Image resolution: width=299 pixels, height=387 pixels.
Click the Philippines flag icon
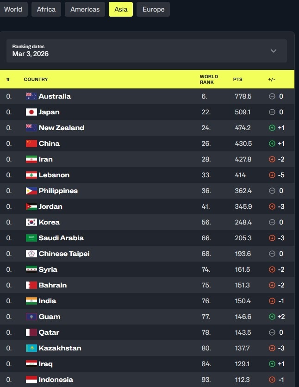point(31,191)
